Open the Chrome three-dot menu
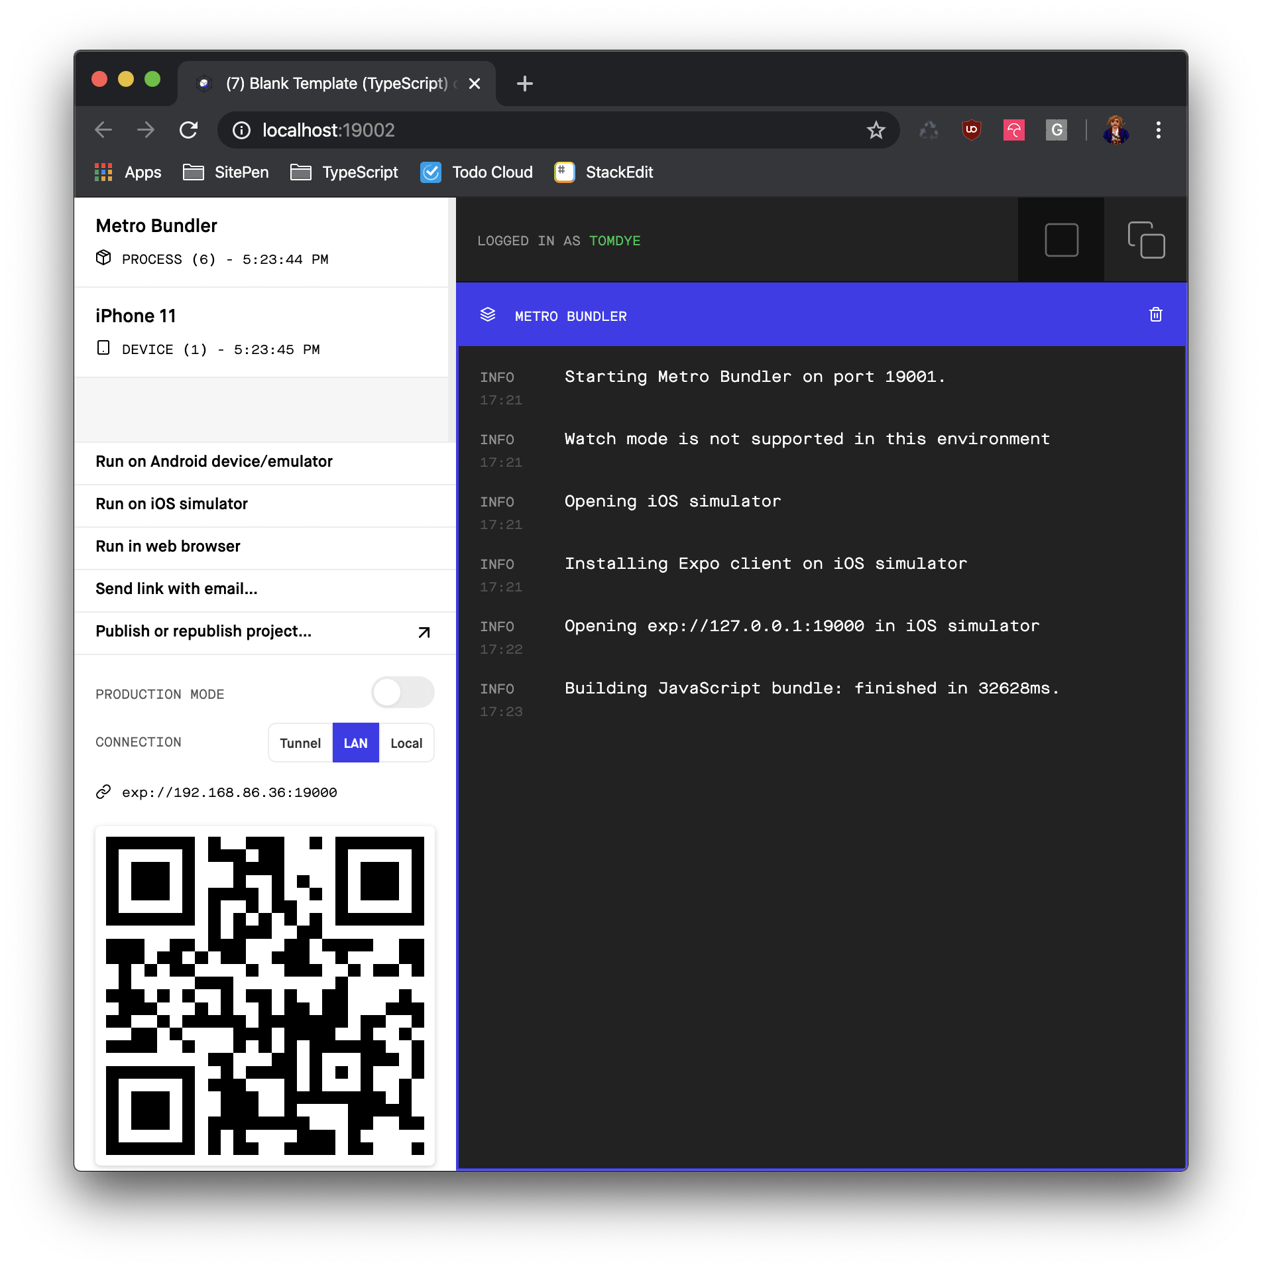This screenshot has width=1262, height=1269. tap(1159, 130)
